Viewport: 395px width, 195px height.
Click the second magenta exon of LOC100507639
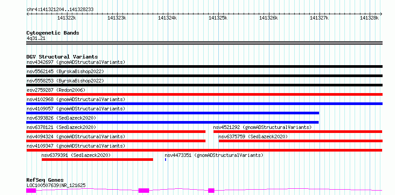tap(144, 191)
